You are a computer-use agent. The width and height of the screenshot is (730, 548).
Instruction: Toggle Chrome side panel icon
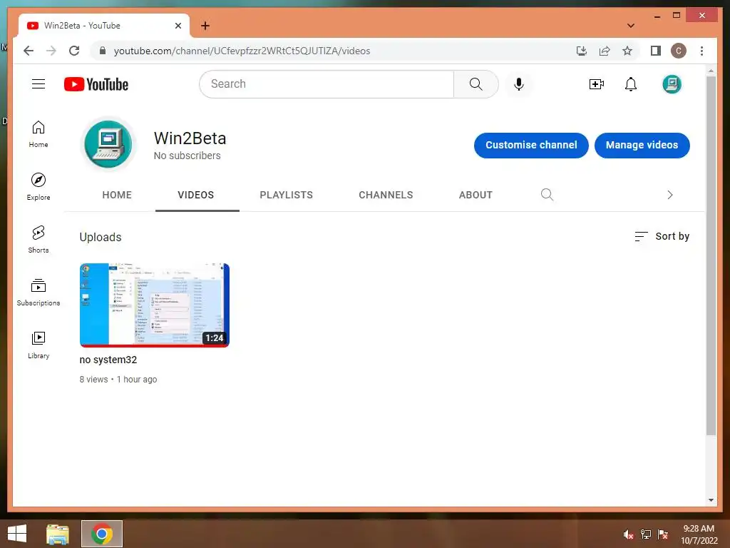coord(656,51)
